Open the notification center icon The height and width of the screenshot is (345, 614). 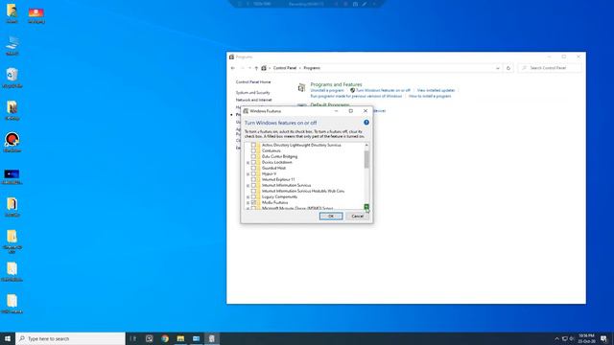pos(603,338)
